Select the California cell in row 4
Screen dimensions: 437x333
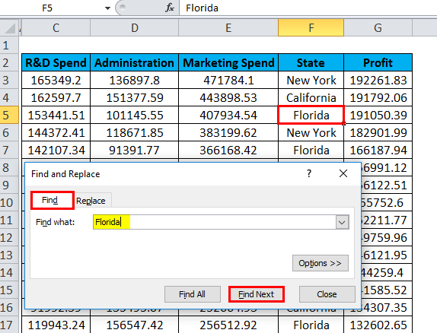coord(311,98)
